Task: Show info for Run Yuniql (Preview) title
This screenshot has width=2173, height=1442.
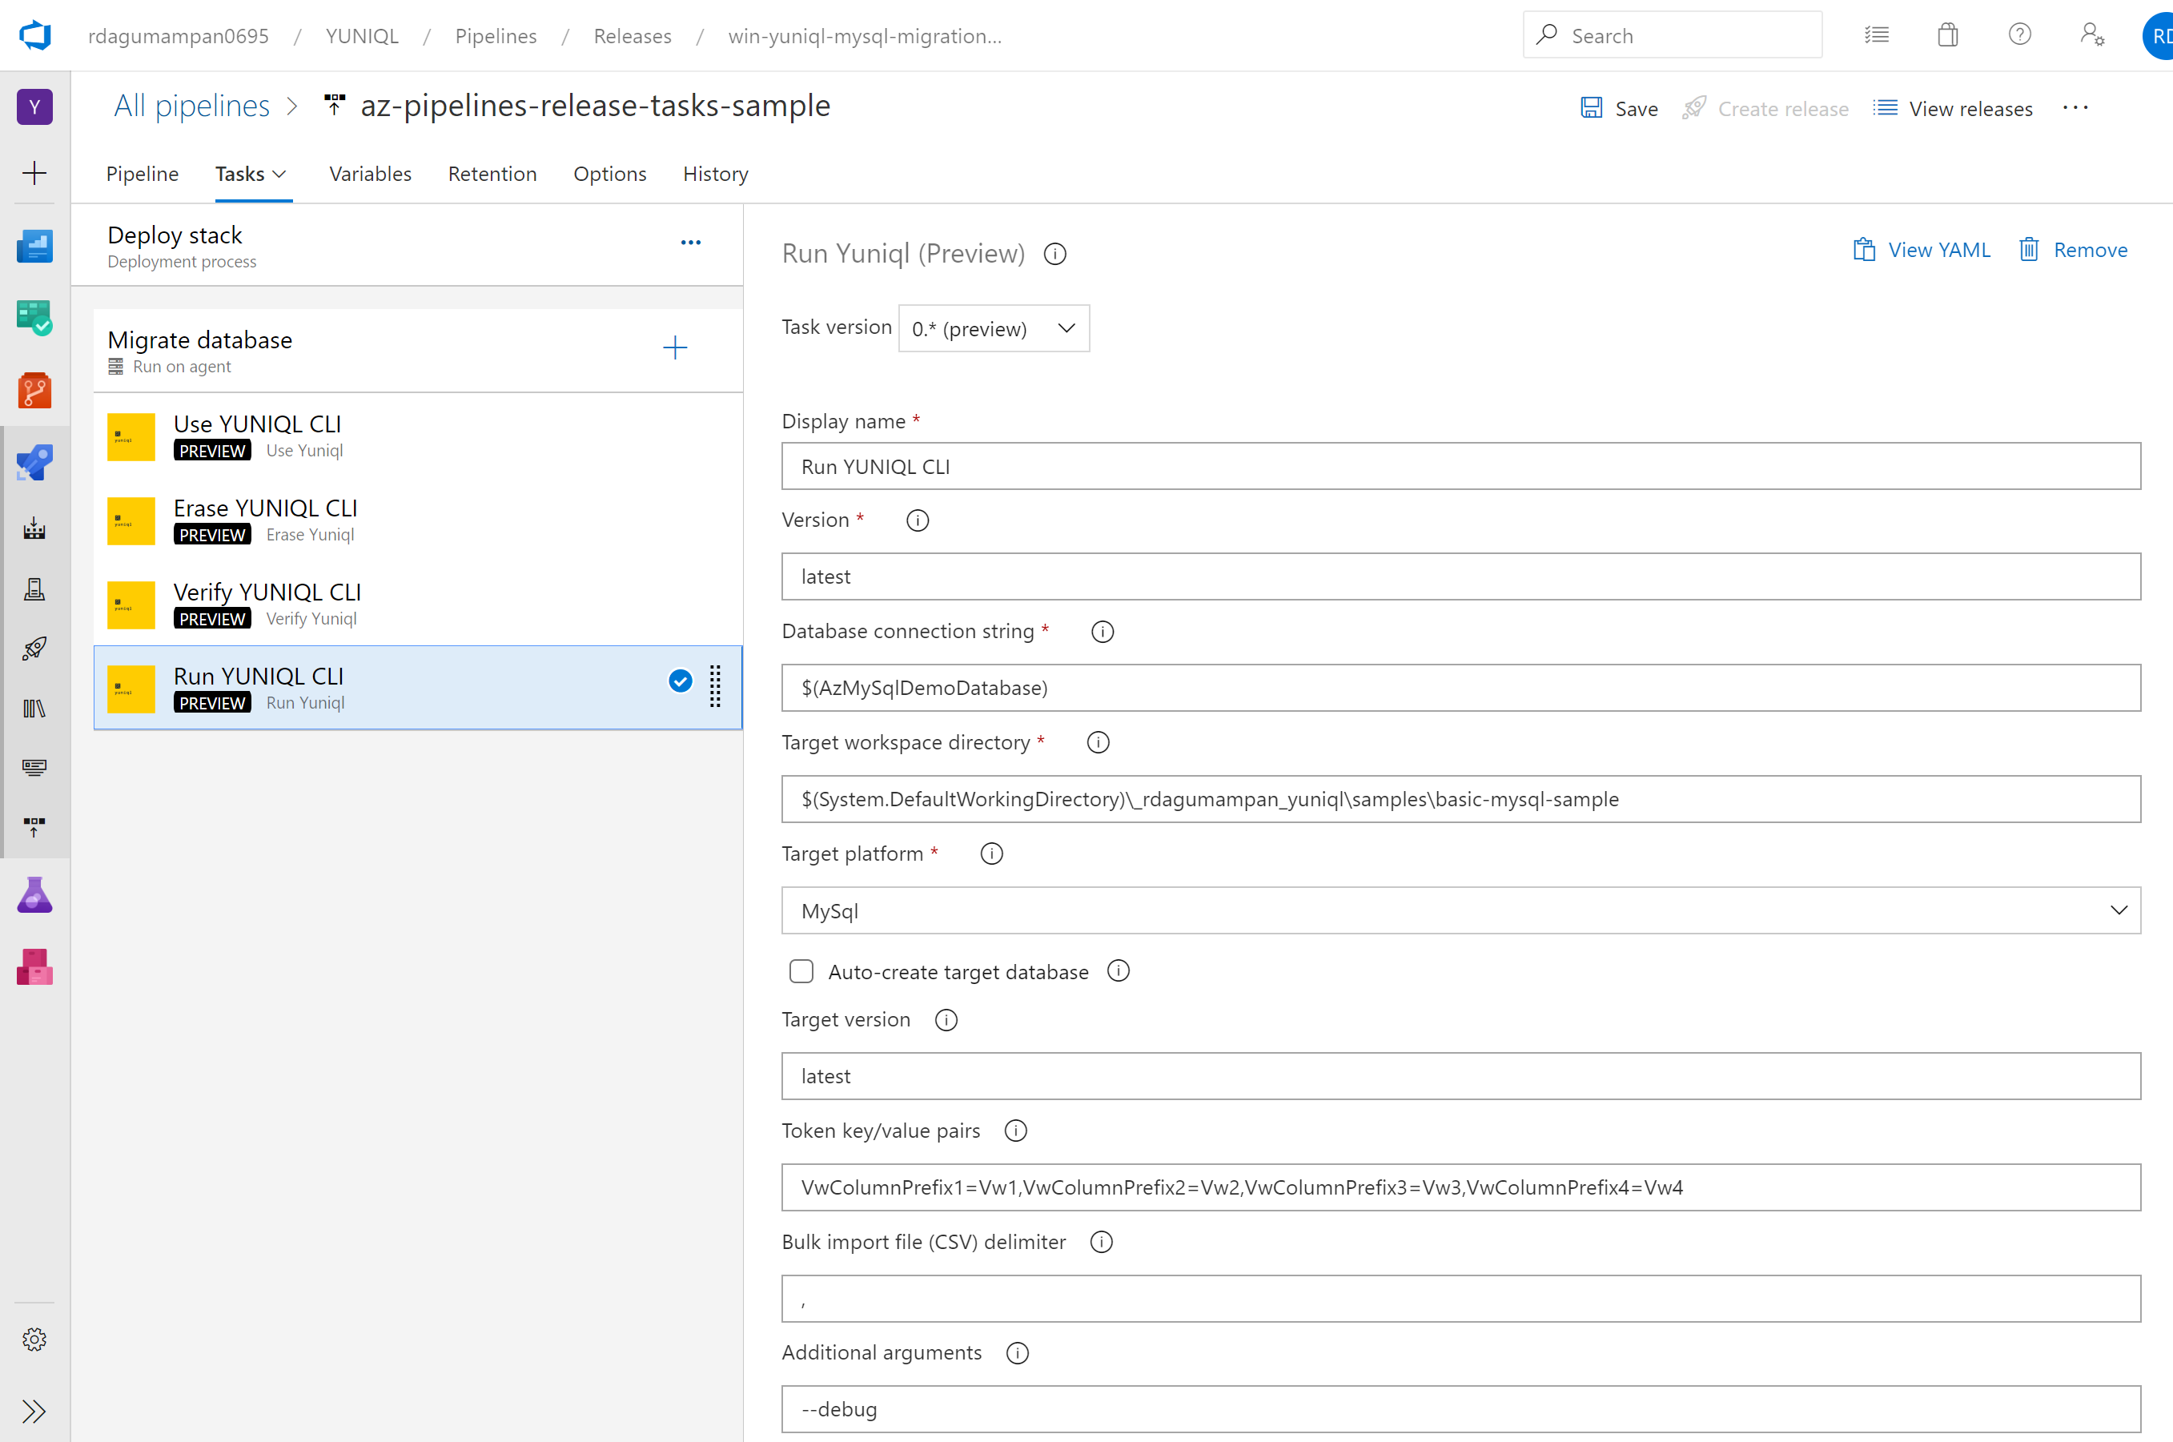Action: pos(1056,254)
